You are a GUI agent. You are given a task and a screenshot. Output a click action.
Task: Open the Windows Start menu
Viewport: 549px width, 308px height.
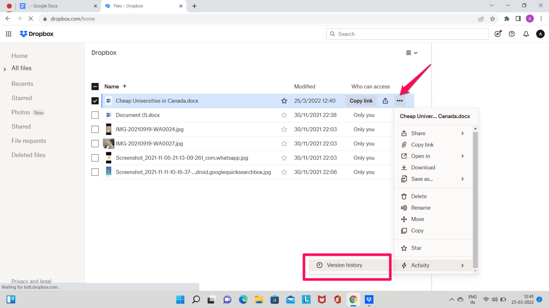[180, 299]
